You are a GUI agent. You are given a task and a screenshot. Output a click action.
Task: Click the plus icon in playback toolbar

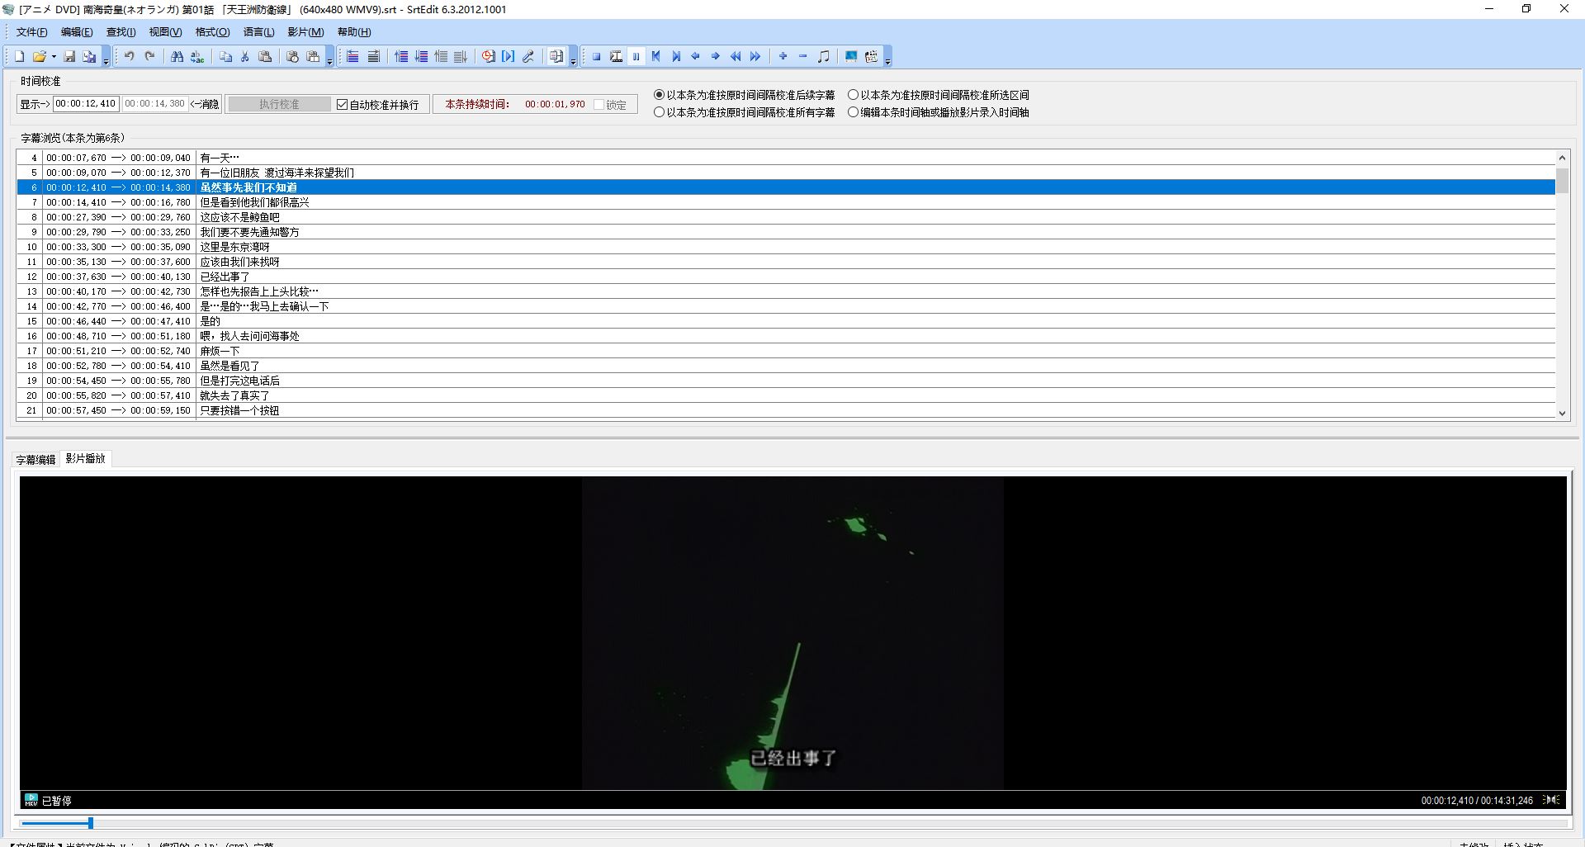point(783,56)
